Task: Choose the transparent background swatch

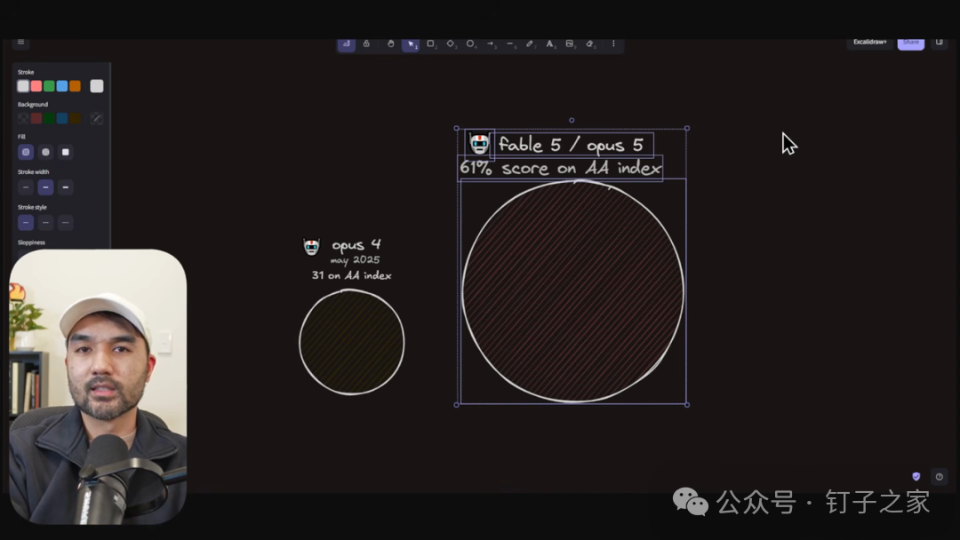Action: coord(23,119)
